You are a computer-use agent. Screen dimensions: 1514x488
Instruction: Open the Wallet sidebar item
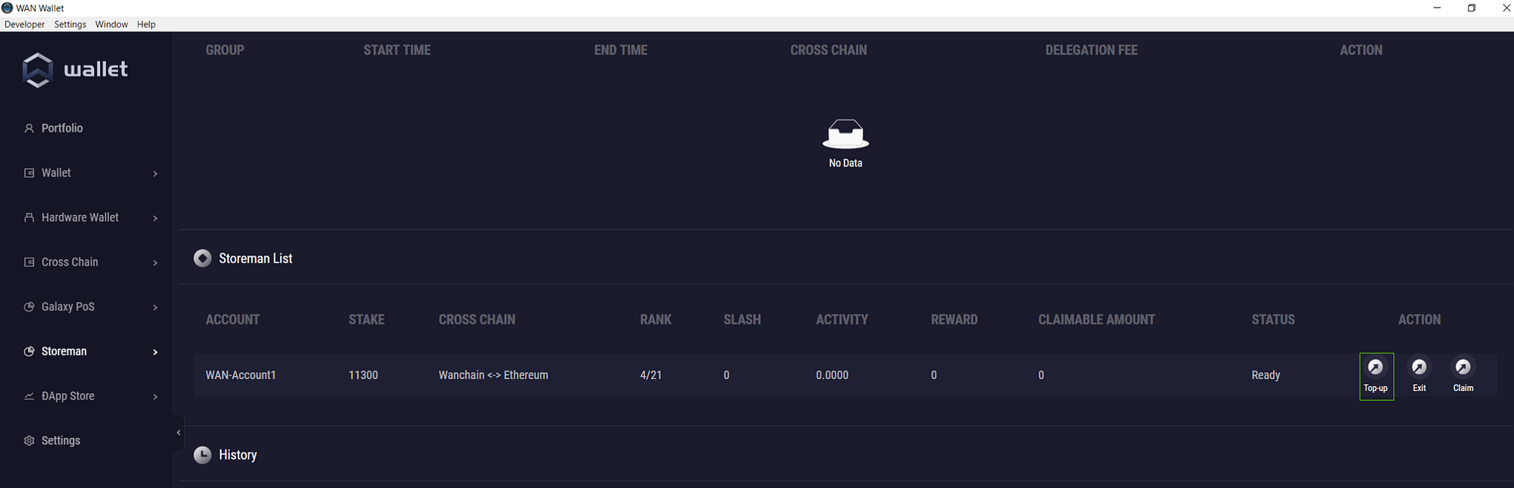pos(56,173)
